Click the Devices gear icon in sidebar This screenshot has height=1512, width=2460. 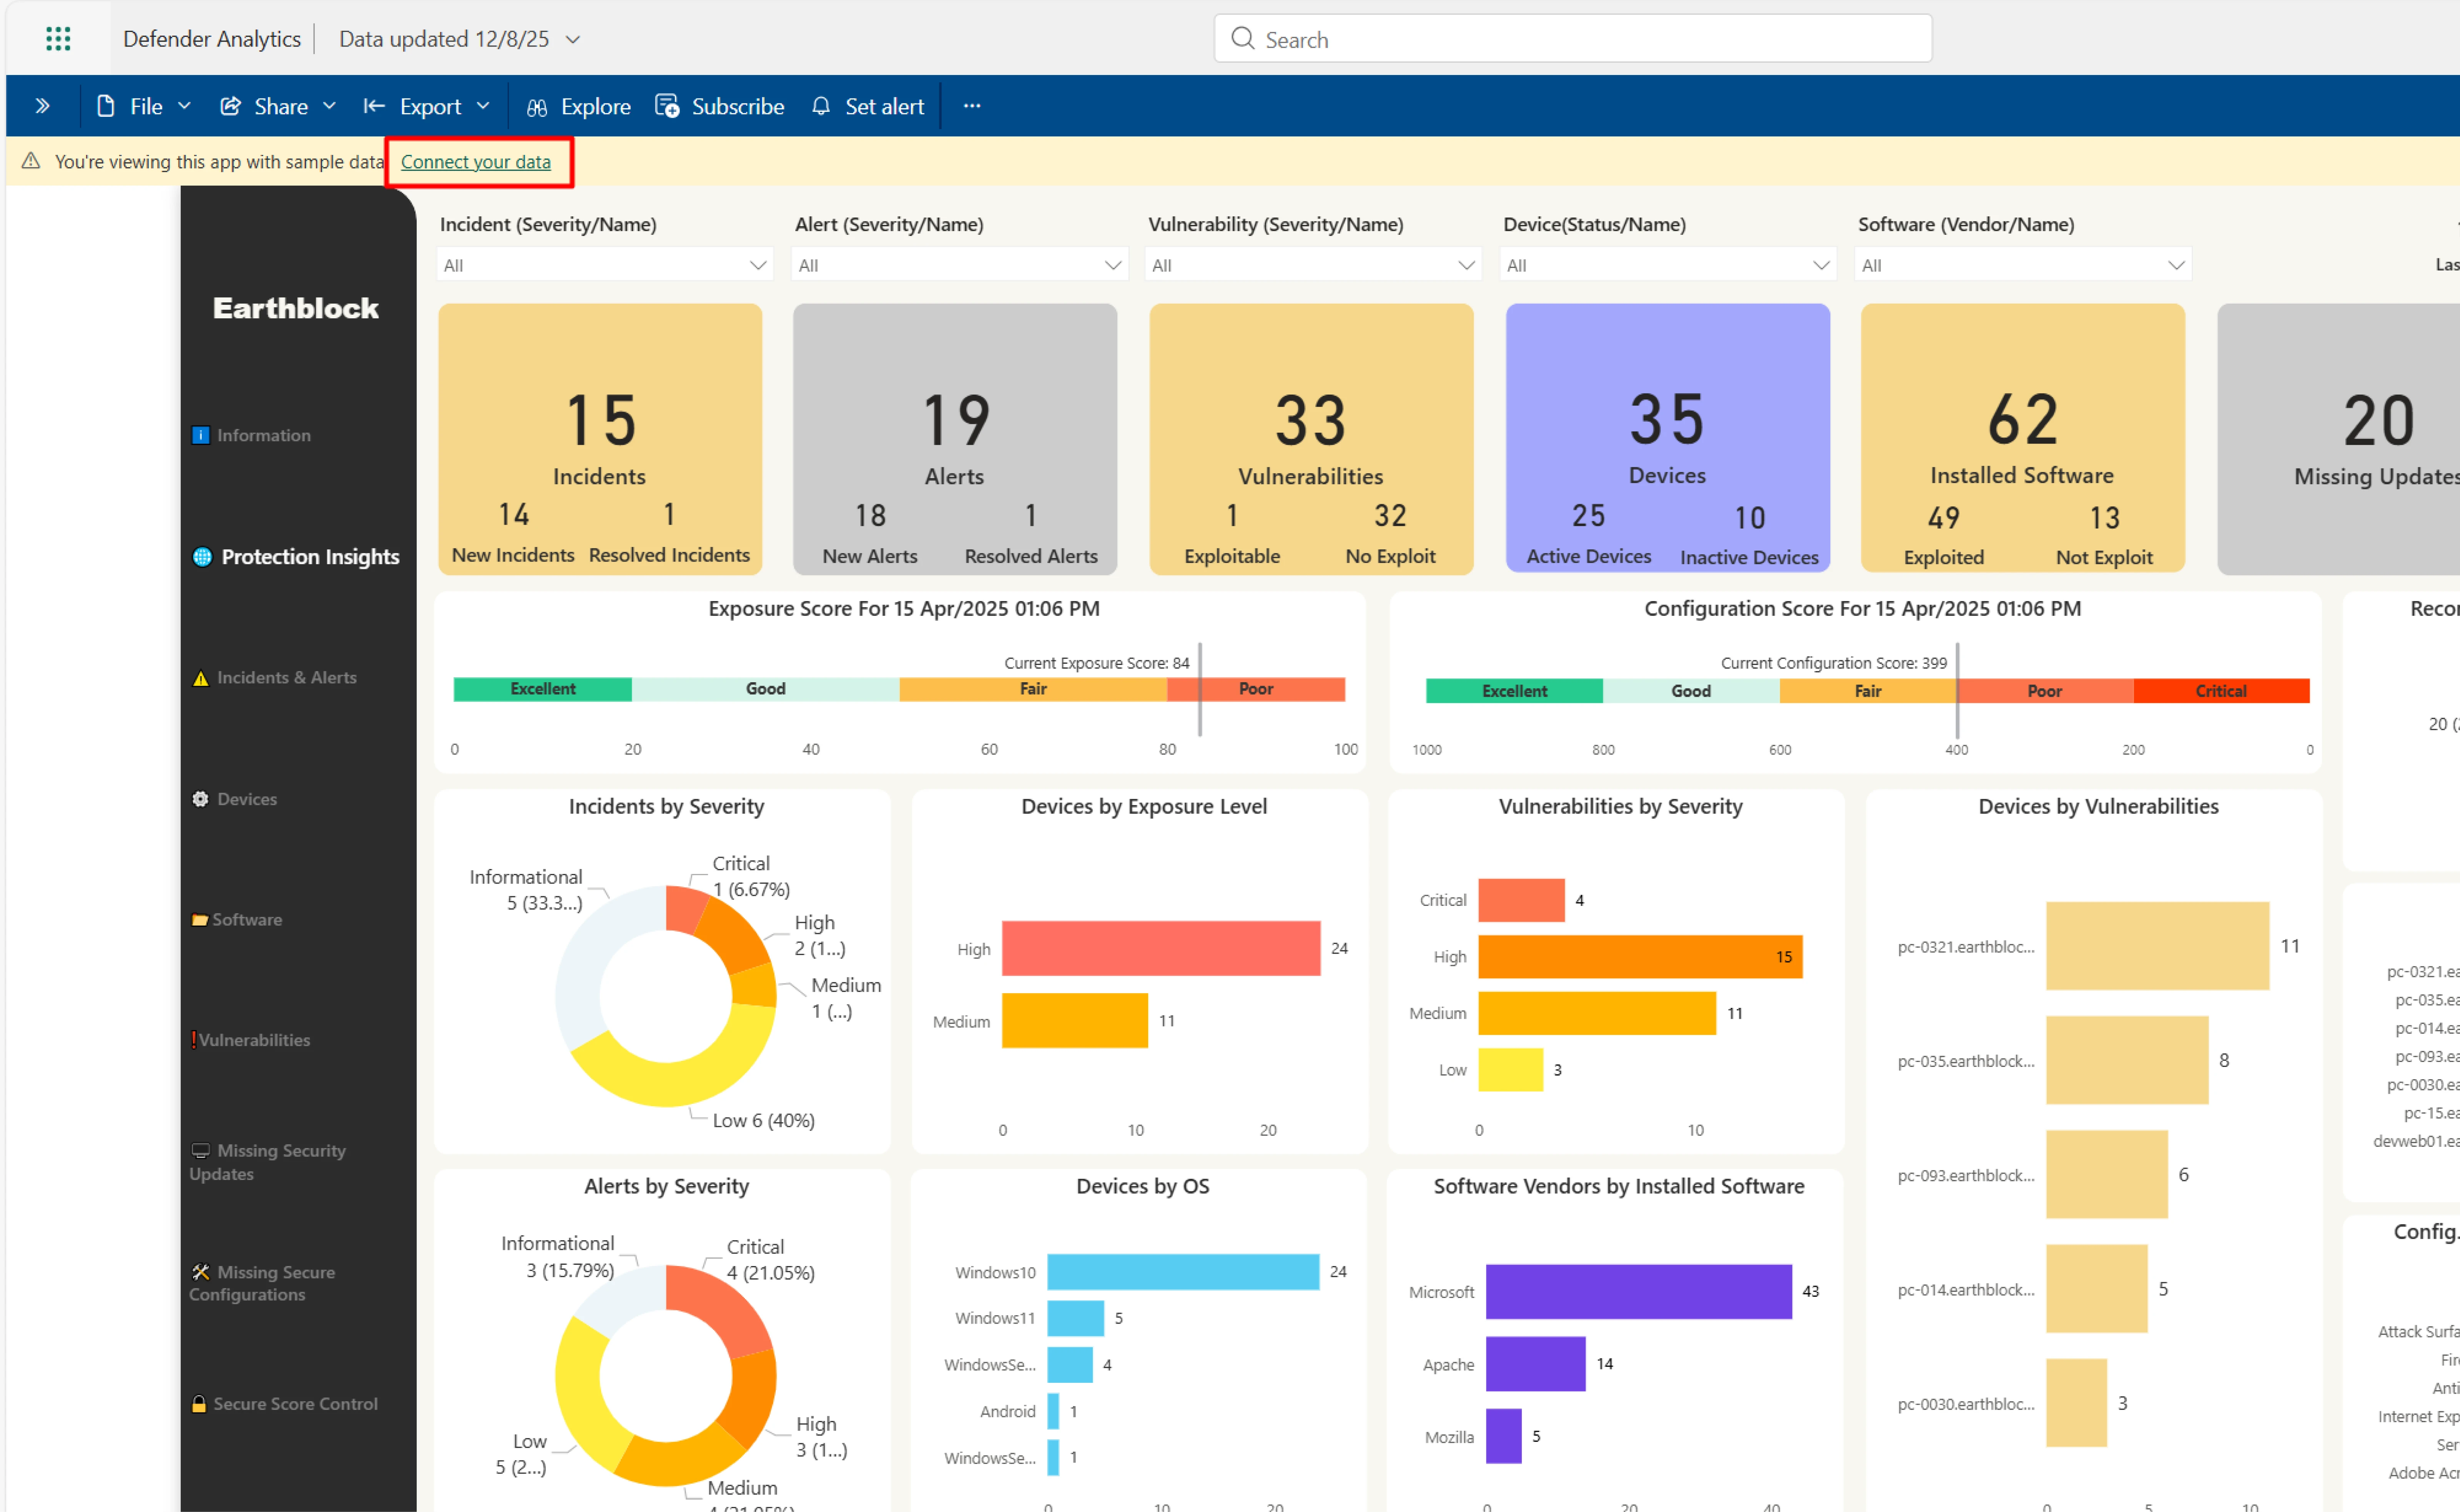(x=200, y=799)
